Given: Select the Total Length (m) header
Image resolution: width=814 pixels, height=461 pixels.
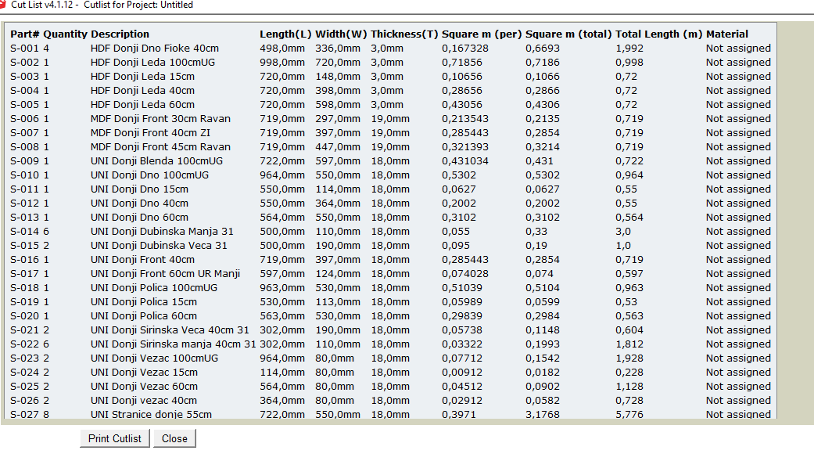Looking at the screenshot, I should point(658,34).
